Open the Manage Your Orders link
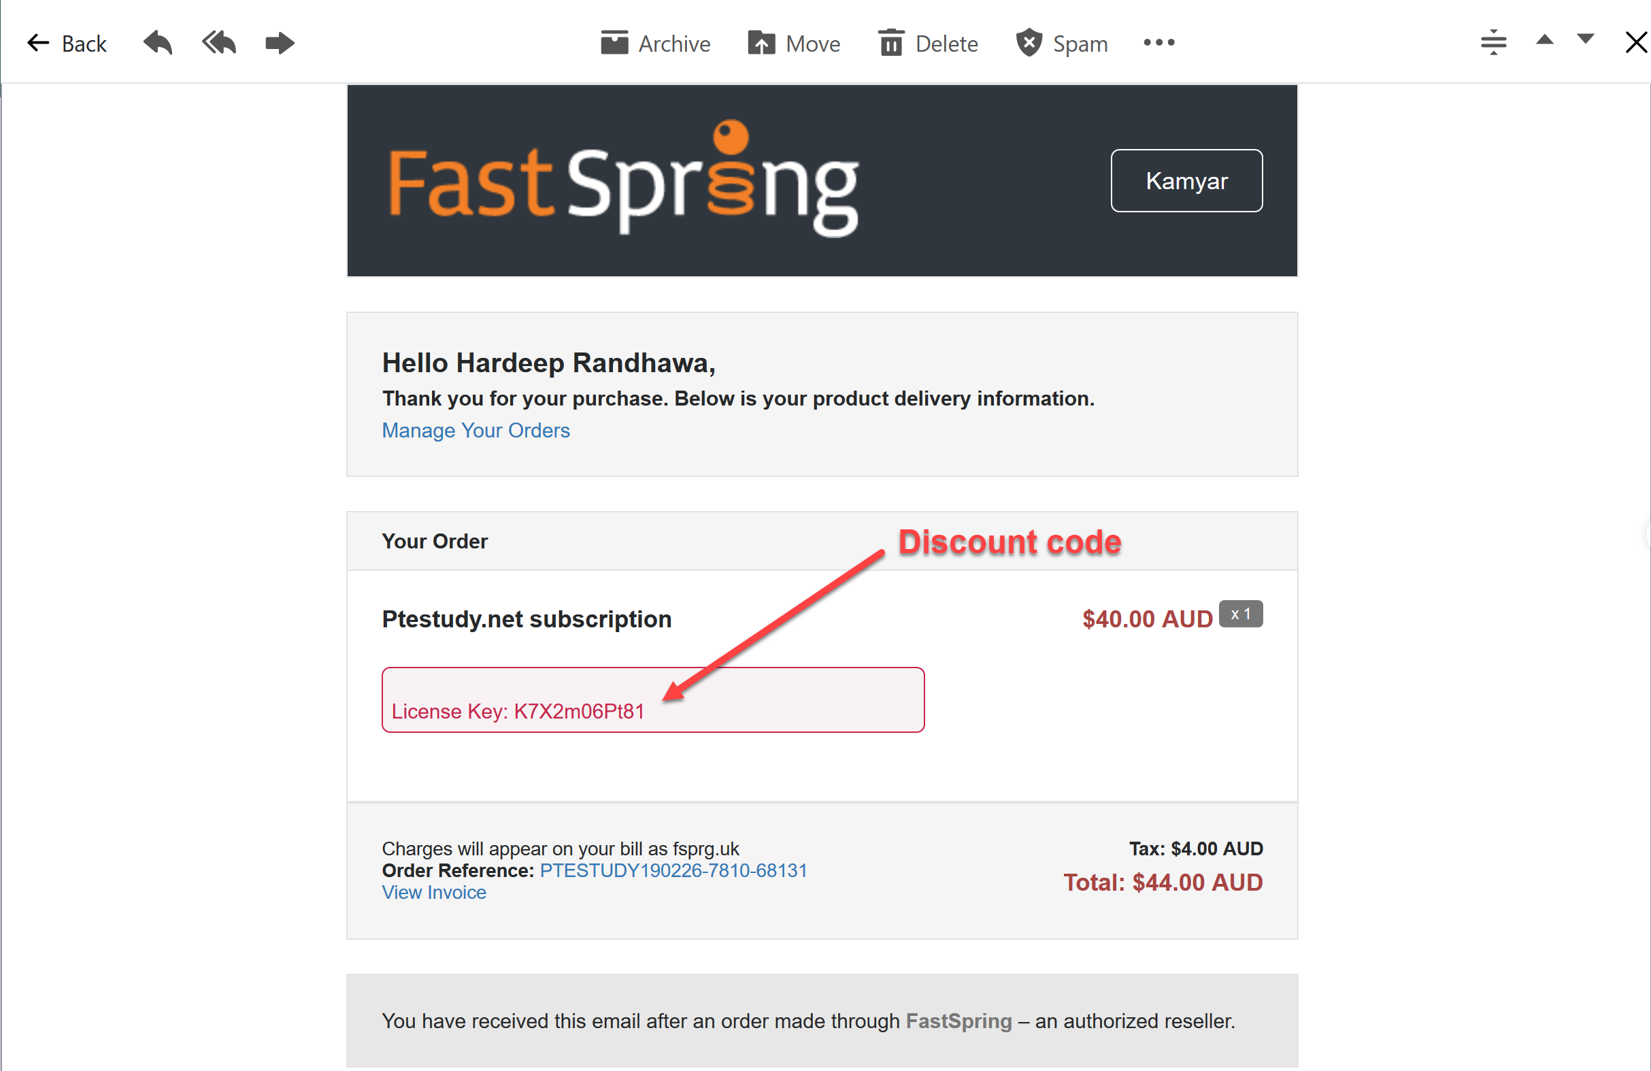 point(476,430)
